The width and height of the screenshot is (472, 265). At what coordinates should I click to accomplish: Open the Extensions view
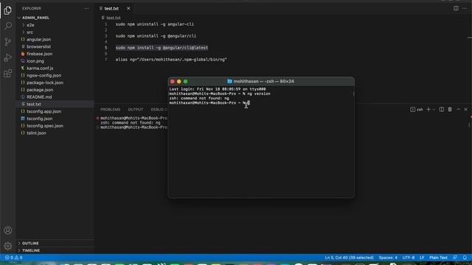point(8,74)
